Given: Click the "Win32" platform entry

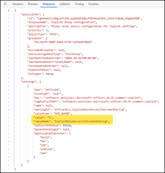Looking at the screenshot, I should point(45,137).
